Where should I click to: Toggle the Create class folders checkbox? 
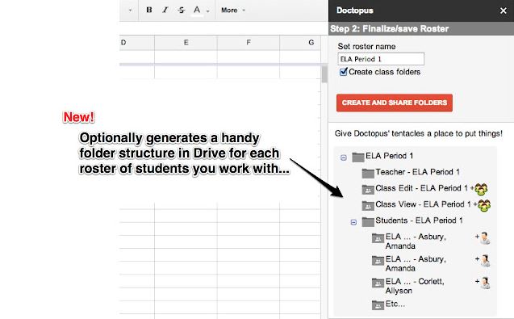343,72
